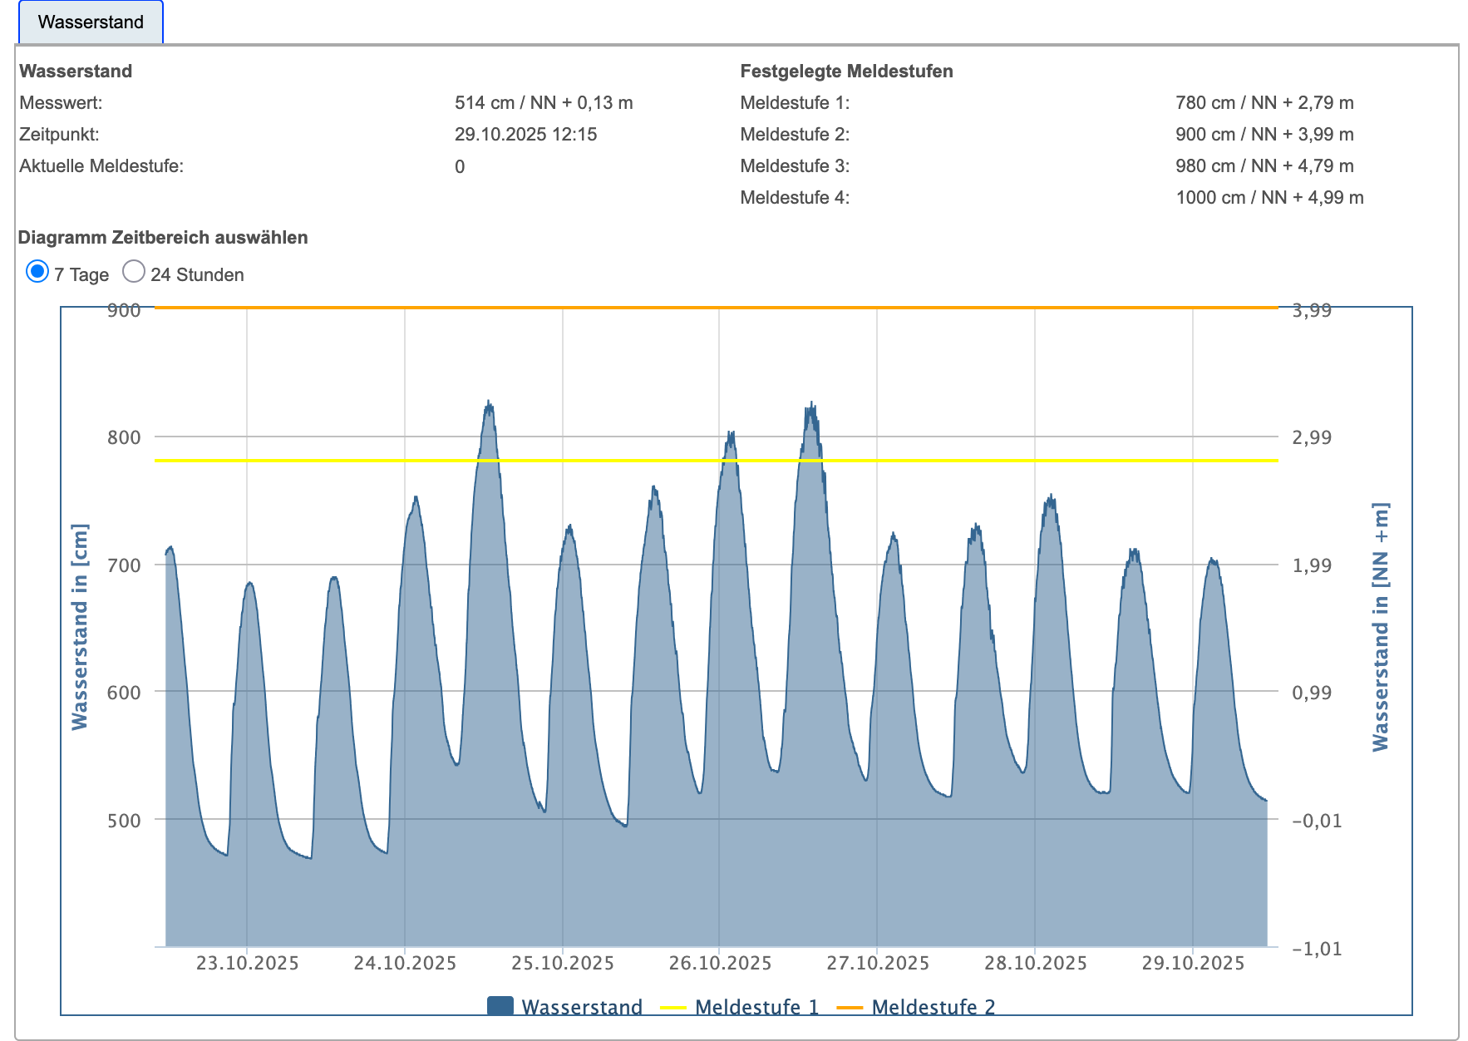This screenshot has width=1468, height=1041.
Task: Click the 800 tick on left axis
Action: [x=124, y=437]
